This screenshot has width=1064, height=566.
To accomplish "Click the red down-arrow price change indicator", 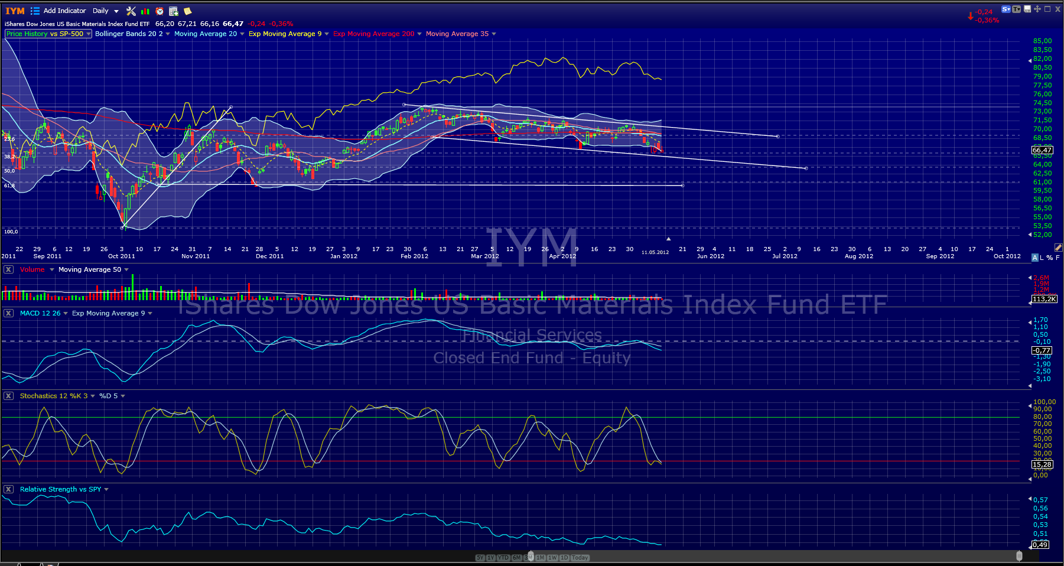I will (970, 16).
